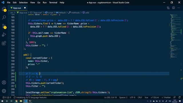Open the Edit menu
This screenshot has height=103, width=183.
15,3
